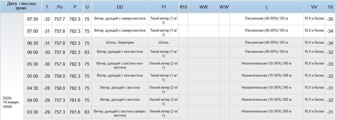Select the cloud cover cell in 04:00 row
337x120 pixels.
click(x=267, y=99)
